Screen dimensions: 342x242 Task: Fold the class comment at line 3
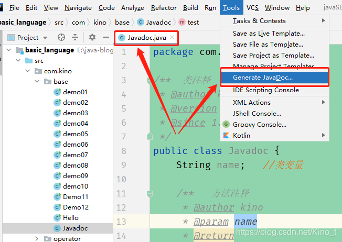[x=150, y=81]
